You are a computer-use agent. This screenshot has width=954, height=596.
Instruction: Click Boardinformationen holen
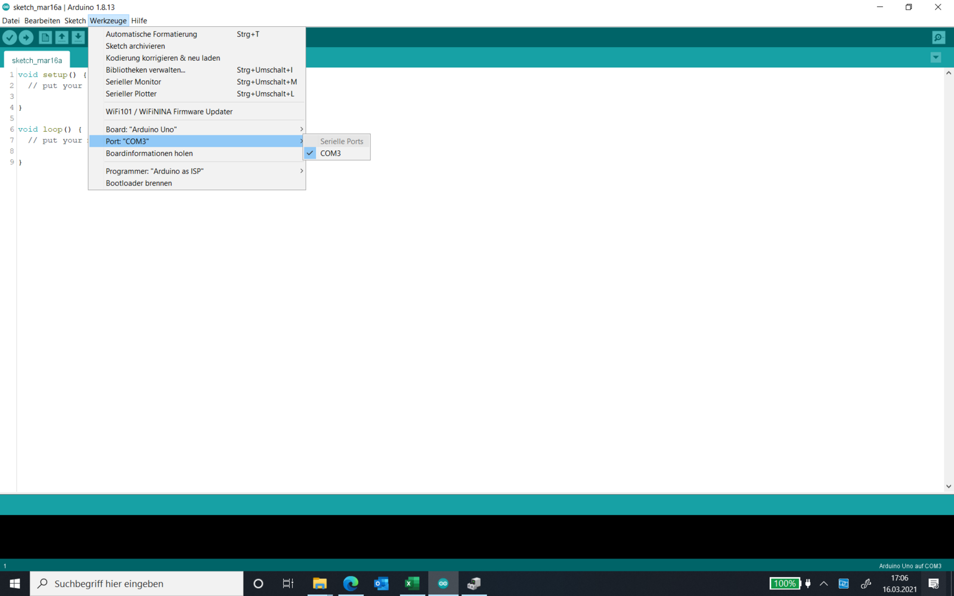click(149, 153)
